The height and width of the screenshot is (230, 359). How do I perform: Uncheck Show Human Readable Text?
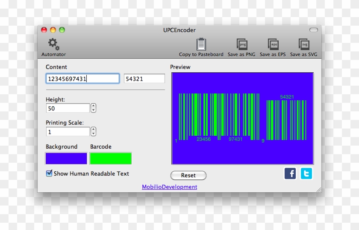49,173
